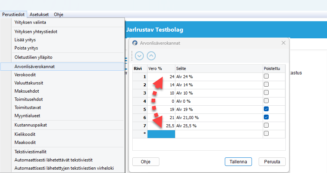Viewport: 327px width, 173px height.
Task: Select row 4 header in the grid
Action: (140, 101)
